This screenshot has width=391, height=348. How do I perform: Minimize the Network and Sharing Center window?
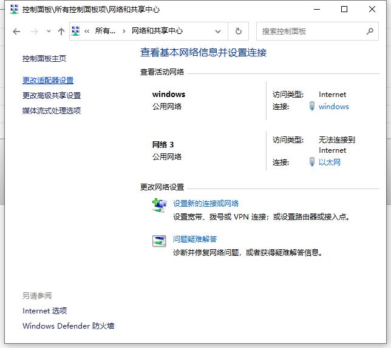317,10
